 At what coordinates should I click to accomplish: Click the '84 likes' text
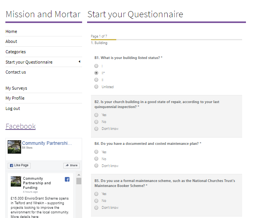coord(27,148)
